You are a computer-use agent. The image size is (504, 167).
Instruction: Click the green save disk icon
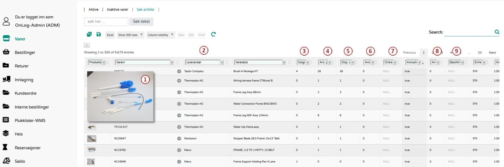(99, 35)
